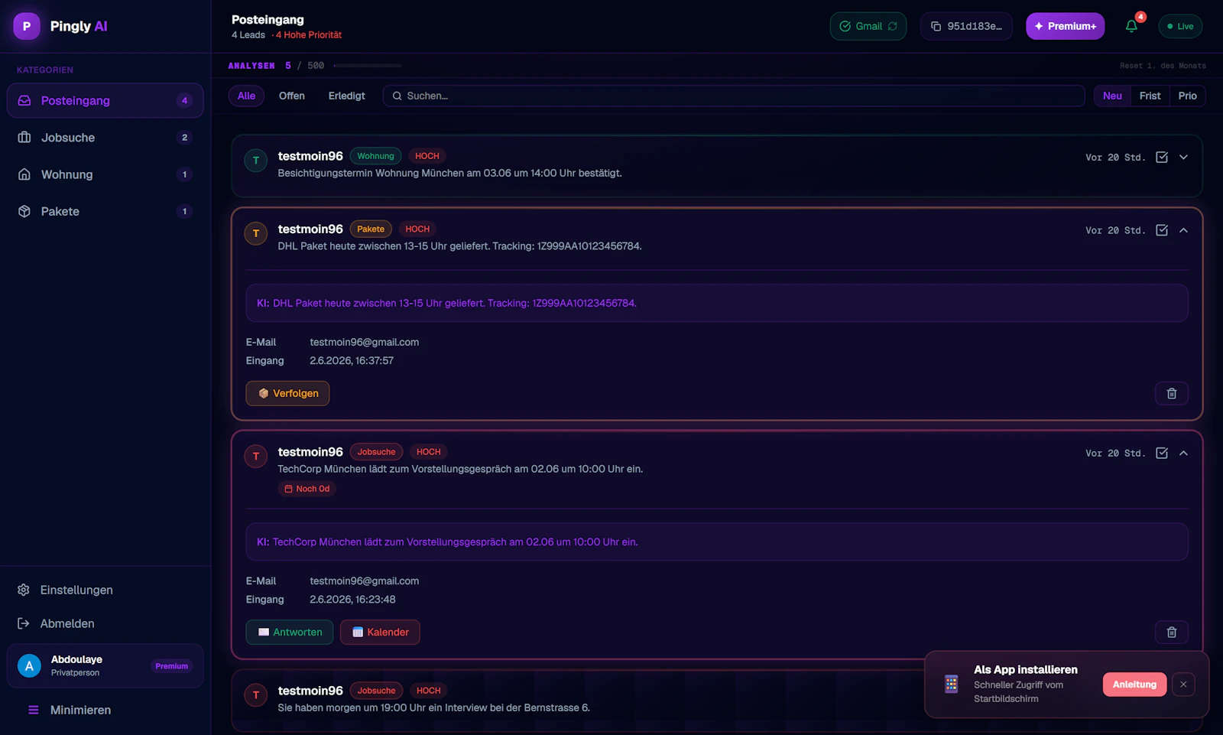
Task: Click the Jobsuche tag on the TechCorp email
Action: pyautogui.click(x=376, y=452)
